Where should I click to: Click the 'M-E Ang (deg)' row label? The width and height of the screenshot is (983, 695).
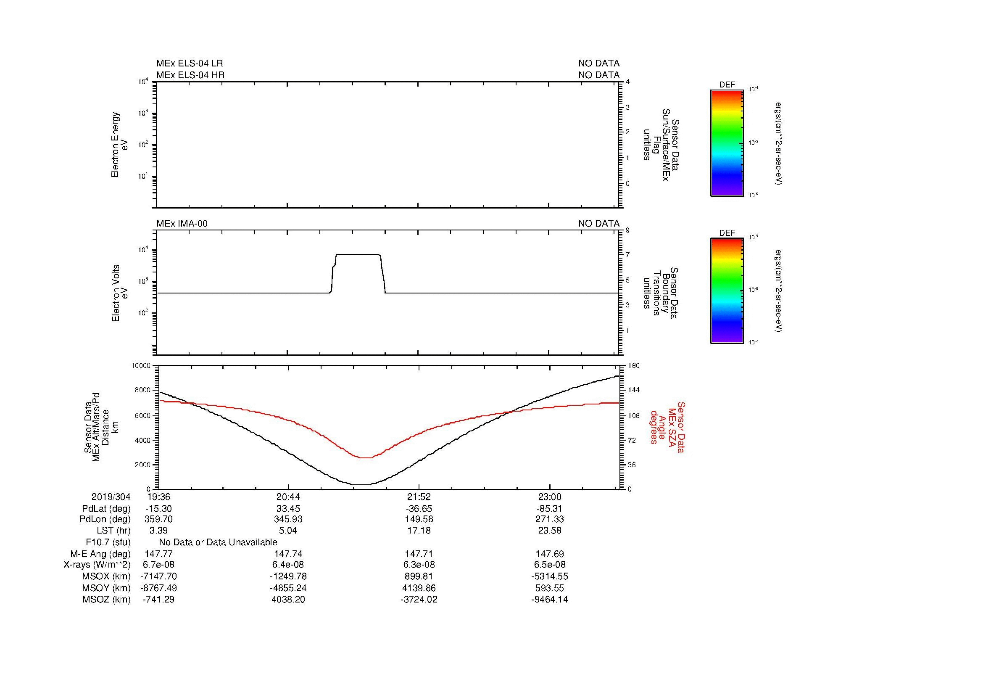[100, 554]
